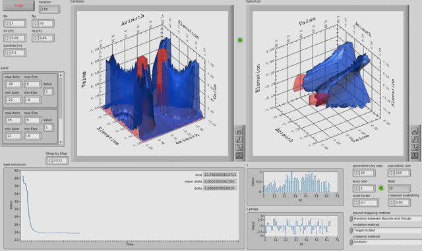Screen dimensions: 422x251
Task: Select YZ plane projection icon on Cartesian graph
Action: coord(239,148)
